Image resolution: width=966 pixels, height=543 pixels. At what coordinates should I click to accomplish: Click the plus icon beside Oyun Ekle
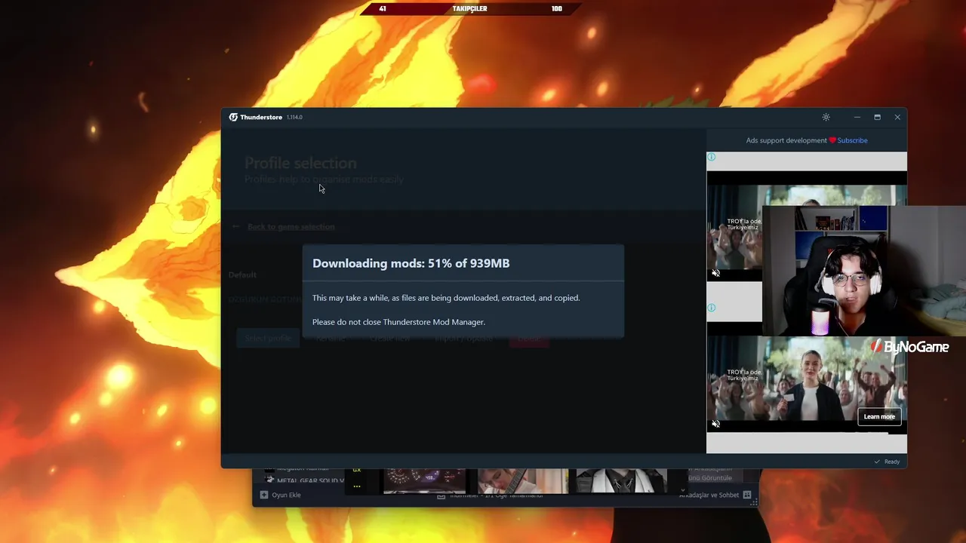264,495
